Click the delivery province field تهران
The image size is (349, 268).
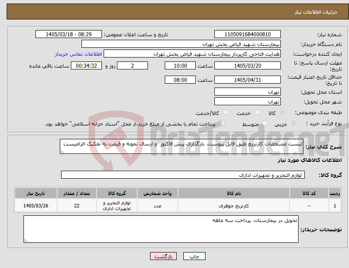pos(248,92)
